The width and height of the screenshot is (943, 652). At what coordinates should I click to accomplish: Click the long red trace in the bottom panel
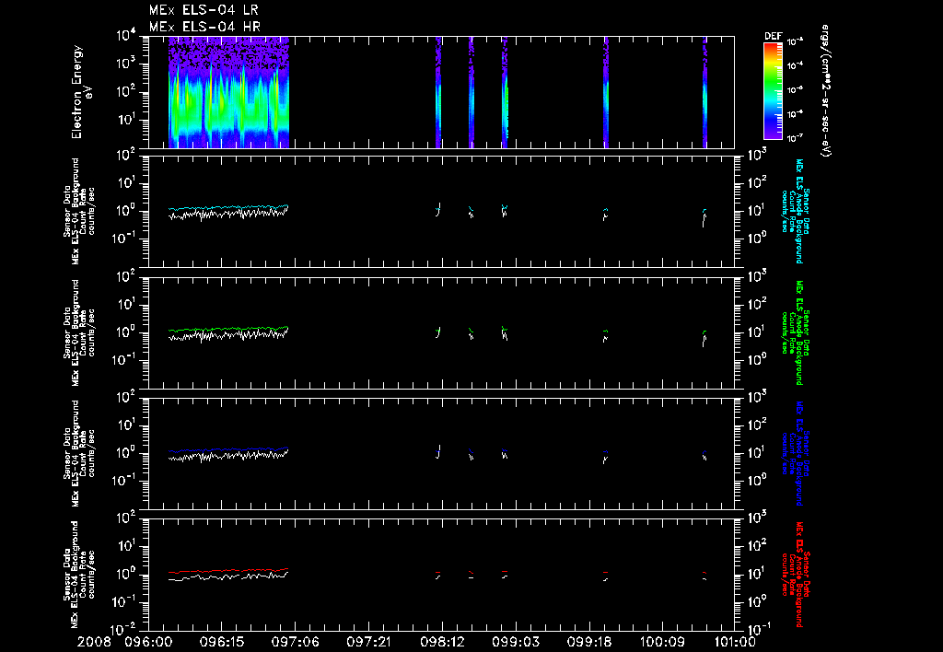[x=228, y=570]
